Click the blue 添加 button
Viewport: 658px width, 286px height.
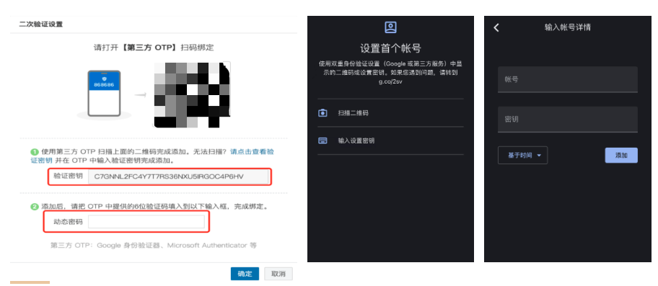coord(621,156)
